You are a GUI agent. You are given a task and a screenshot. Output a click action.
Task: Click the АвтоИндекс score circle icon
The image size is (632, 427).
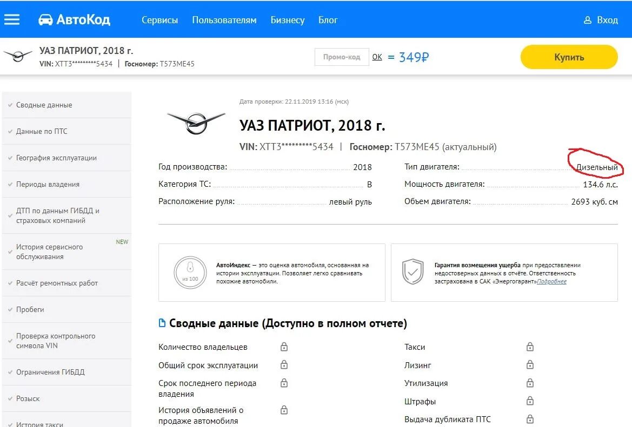click(190, 273)
